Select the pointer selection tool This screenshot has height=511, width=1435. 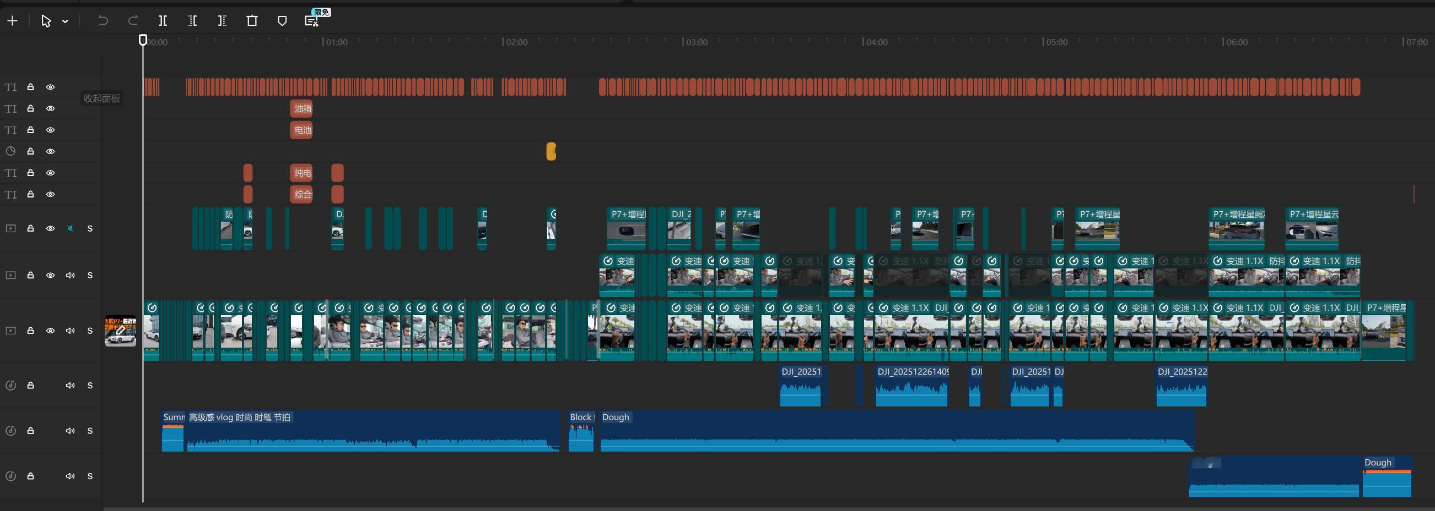pyautogui.click(x=46, y=21)
